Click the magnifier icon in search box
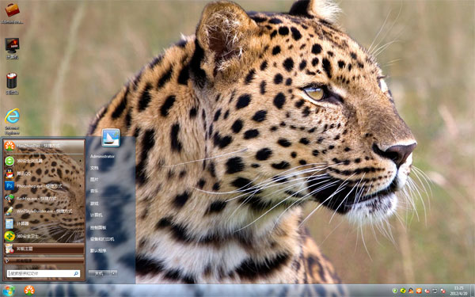The height and width of the screenshot is (297, 475). 76,273
